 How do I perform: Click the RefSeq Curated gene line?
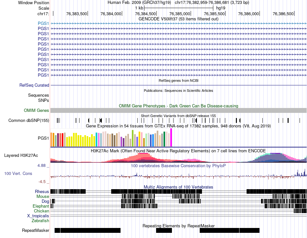point(178,85)
